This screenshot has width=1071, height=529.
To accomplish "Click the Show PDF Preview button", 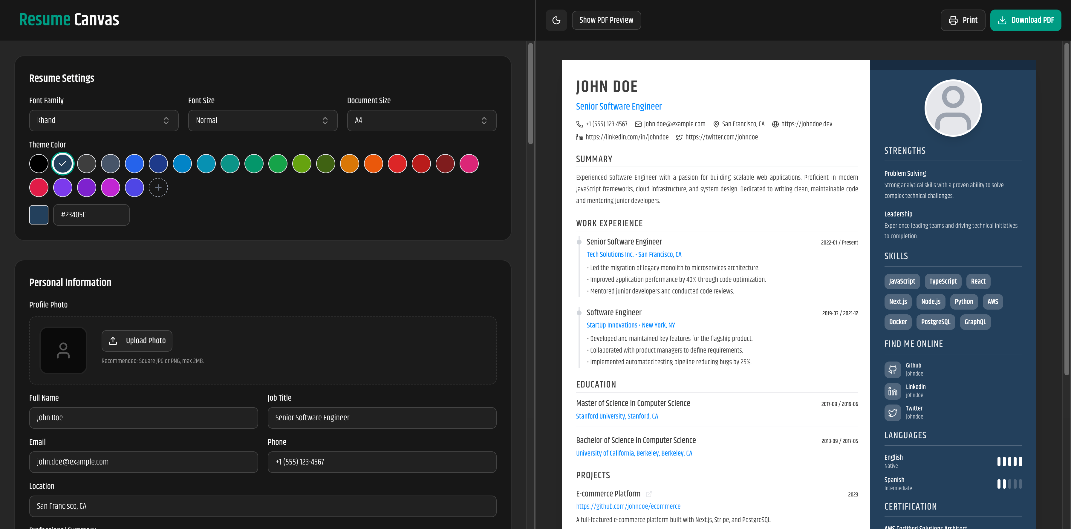I will click(606, 20).
